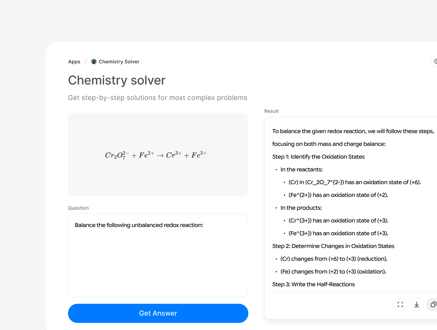Go to Apps in the breadcrumb

point(74,62)
